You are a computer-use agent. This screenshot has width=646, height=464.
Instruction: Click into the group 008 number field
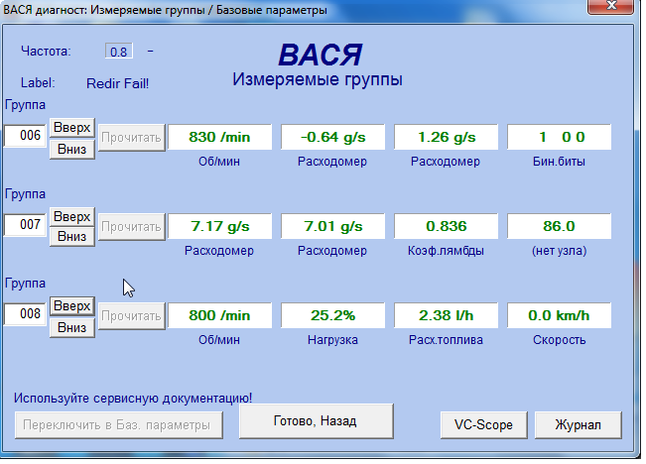coord(26,314)
